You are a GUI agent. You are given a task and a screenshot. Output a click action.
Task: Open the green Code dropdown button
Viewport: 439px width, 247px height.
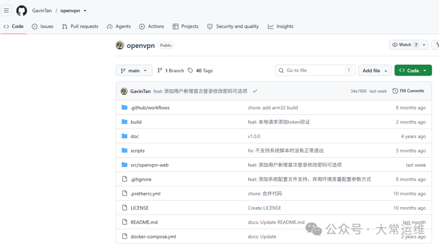[413, 71]
